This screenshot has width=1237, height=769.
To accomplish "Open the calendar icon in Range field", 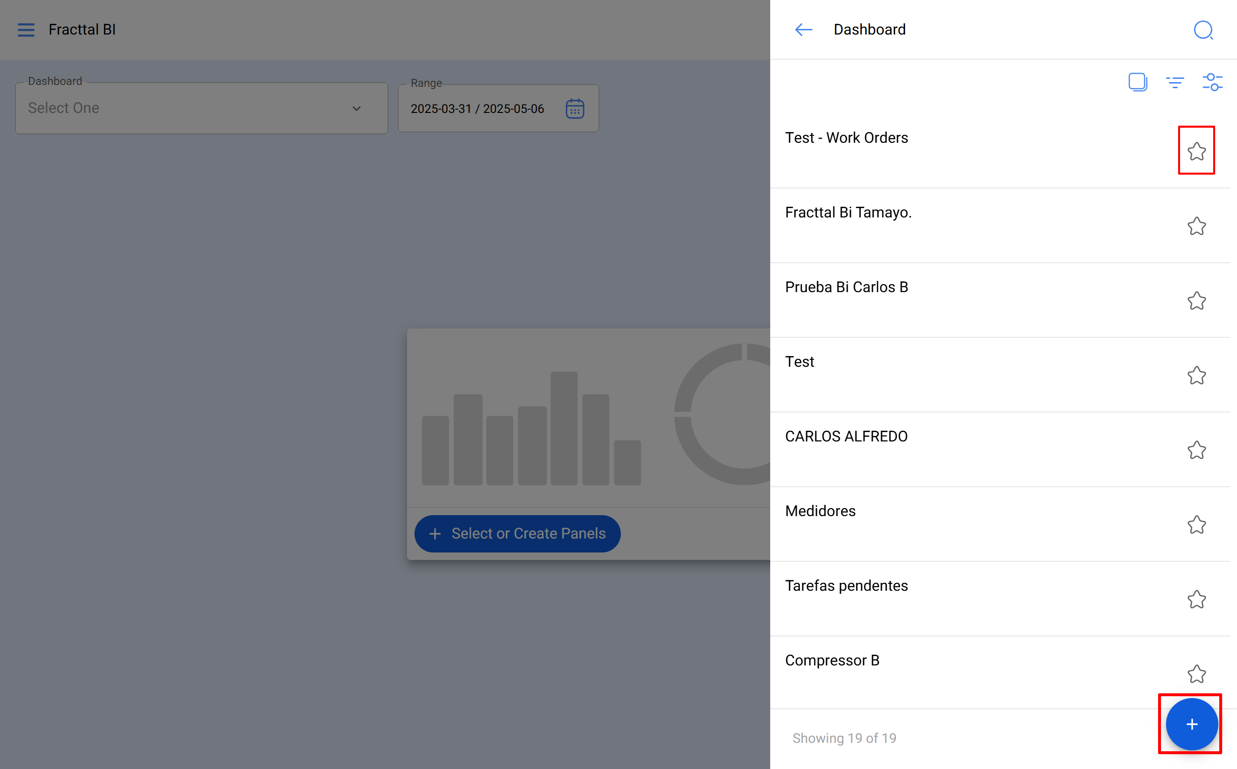I will click(x=575, y=108).
